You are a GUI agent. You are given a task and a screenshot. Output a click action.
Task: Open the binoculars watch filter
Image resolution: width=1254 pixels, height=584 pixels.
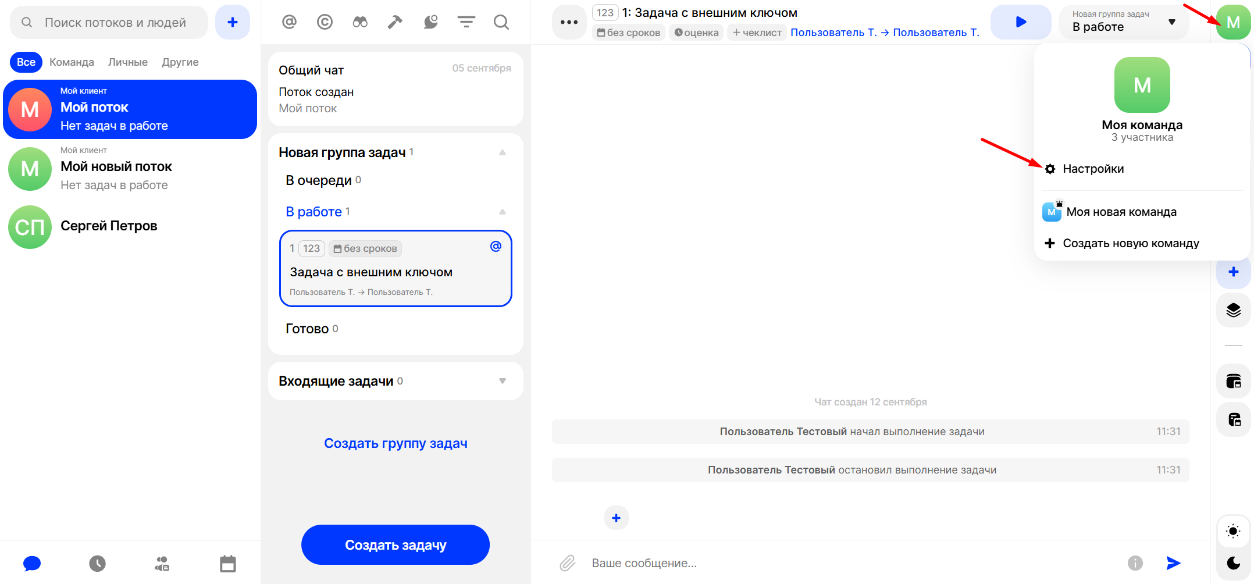coord(360,22)
